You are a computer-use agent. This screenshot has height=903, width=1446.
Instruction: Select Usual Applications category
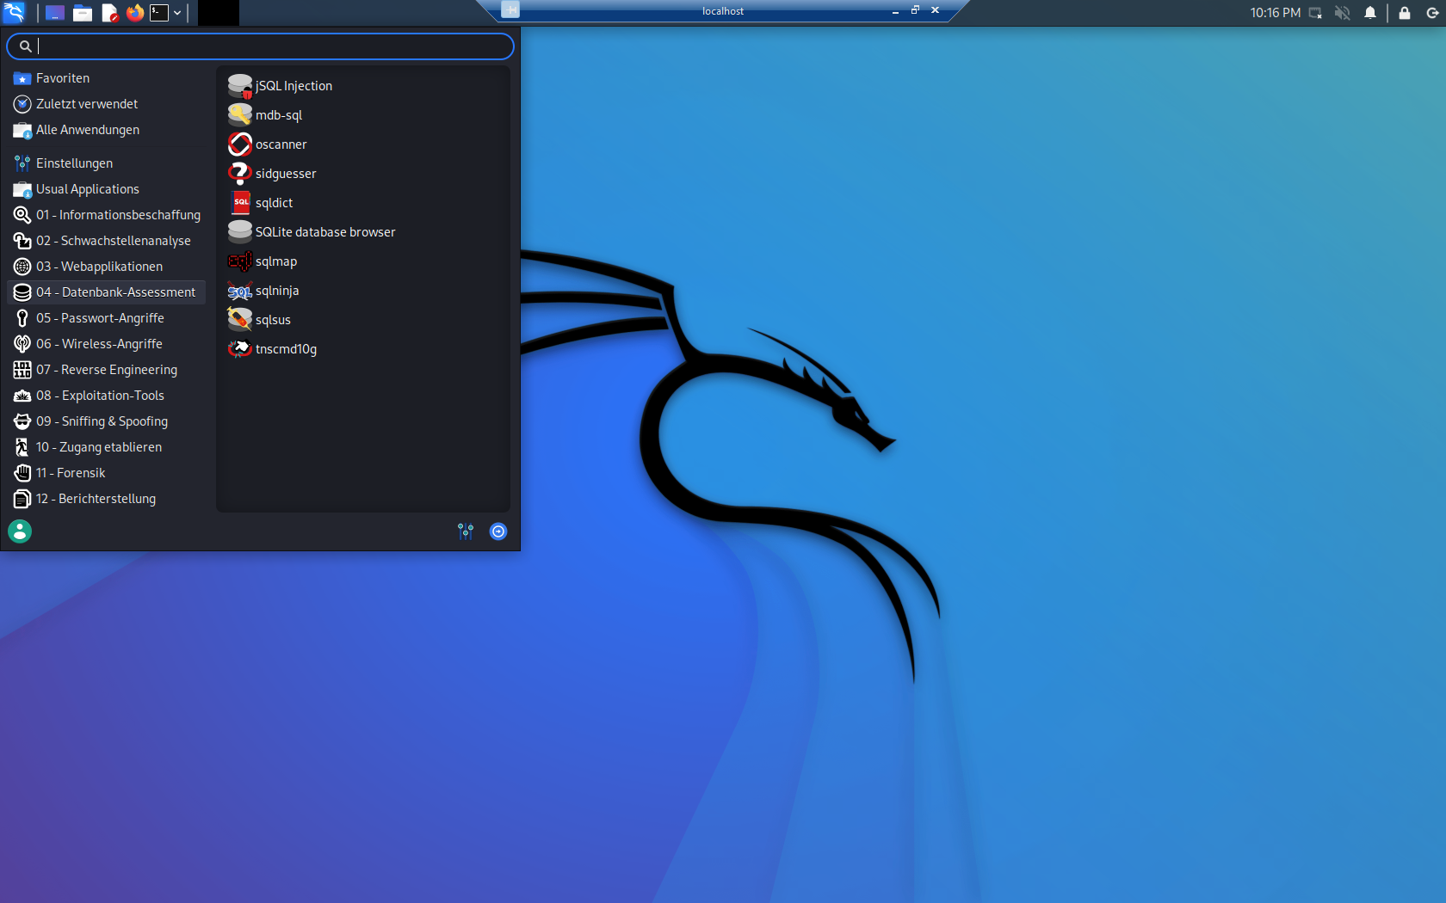click(x=107, y=189)
